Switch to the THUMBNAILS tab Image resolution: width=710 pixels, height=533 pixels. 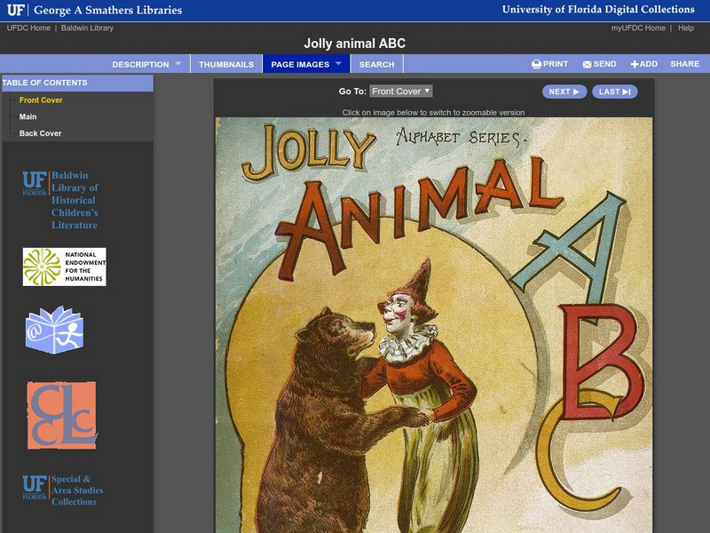pos(229,64)
